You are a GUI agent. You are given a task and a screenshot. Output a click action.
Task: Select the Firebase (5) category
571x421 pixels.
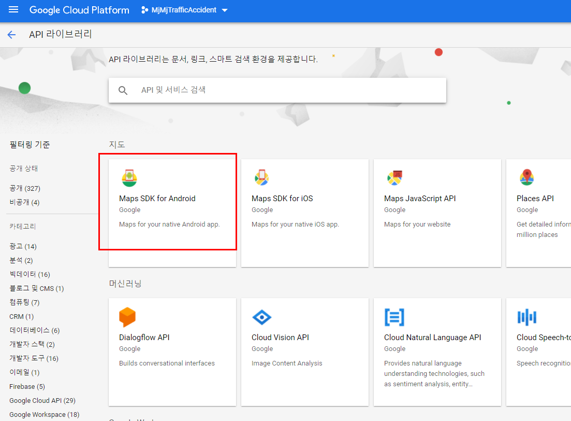click(27, 386)
